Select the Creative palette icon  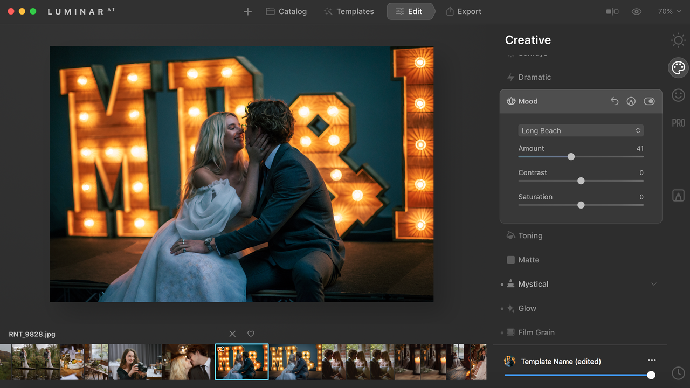pos(678,68)
